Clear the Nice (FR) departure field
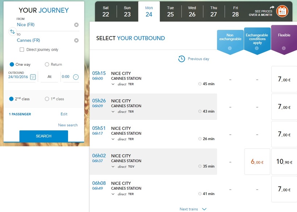 click(x=76, y=25)
